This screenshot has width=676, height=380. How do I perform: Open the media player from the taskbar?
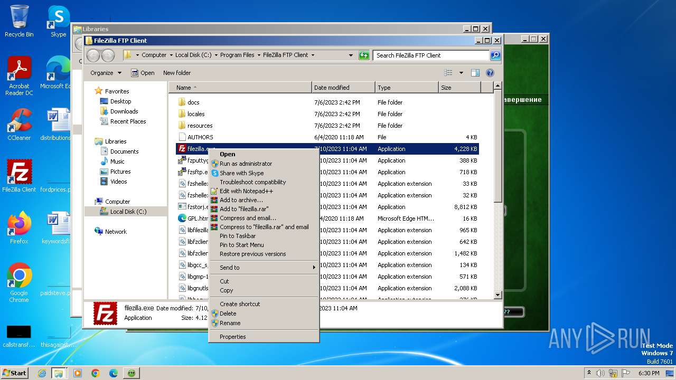point(78,373)
